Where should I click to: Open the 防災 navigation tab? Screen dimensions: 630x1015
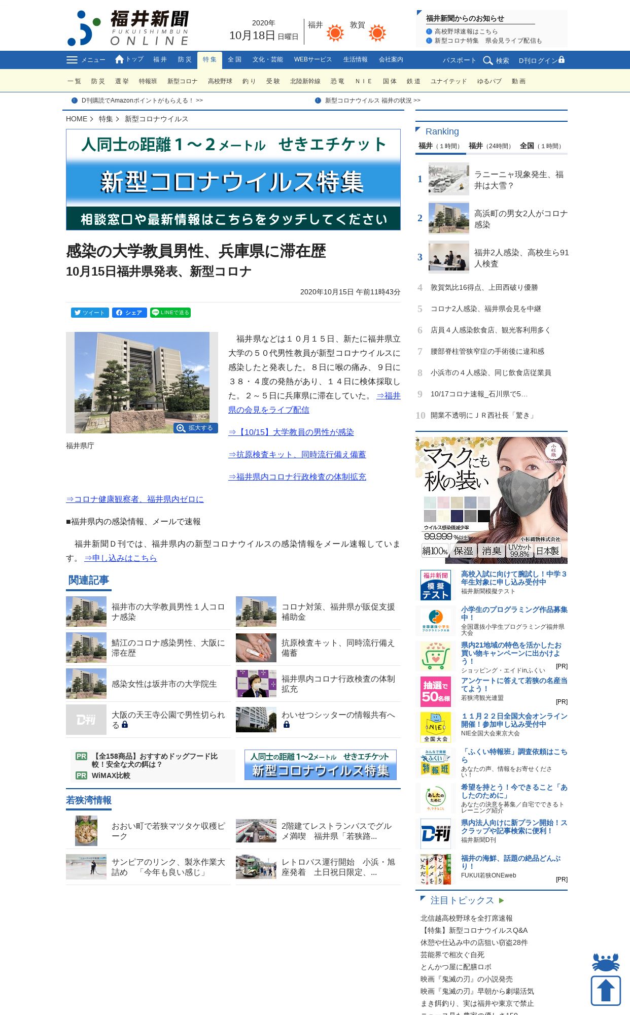coord(185,60)
